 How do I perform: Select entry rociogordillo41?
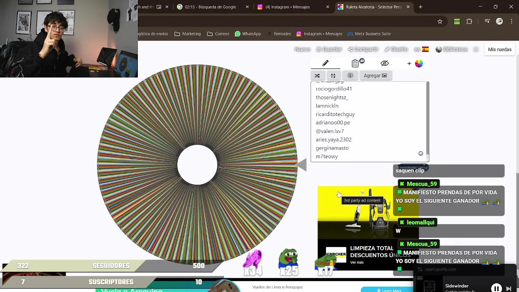pos(334,89)
